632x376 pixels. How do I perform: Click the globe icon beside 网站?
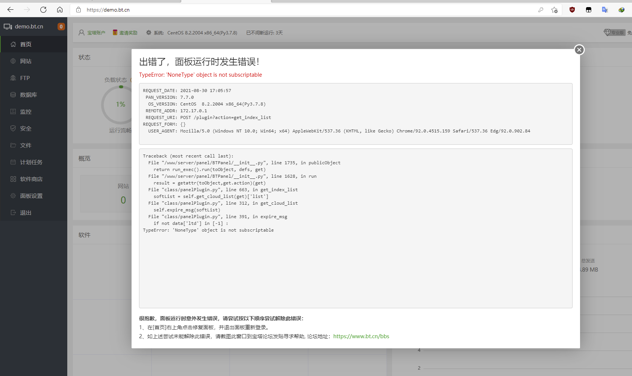[13, 61]
